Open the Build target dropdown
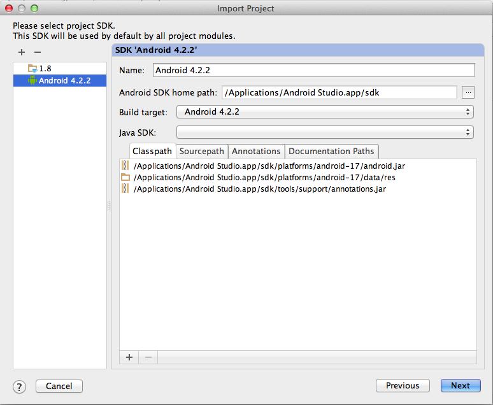This screenshot has height=405, width=493. click(x=325, y=112)
